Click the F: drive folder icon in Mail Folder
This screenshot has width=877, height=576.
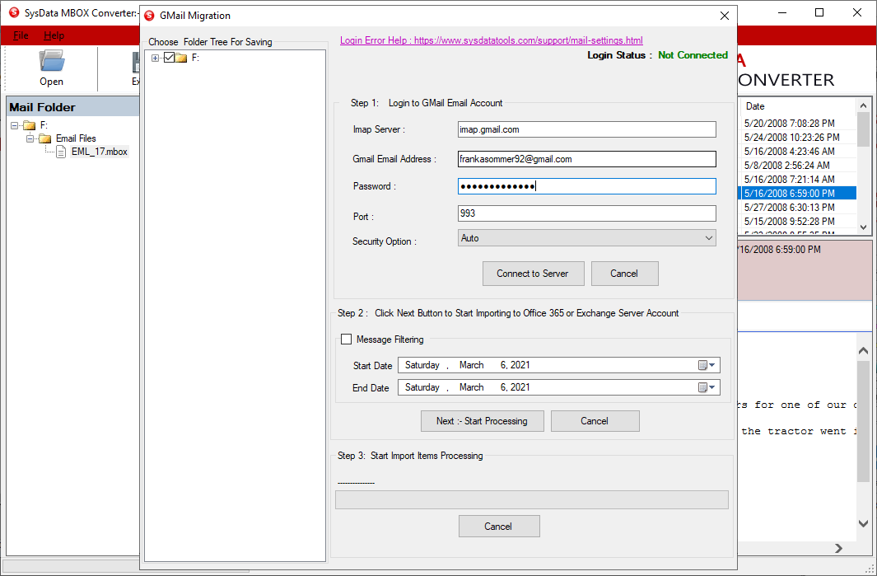coord(29,125)
